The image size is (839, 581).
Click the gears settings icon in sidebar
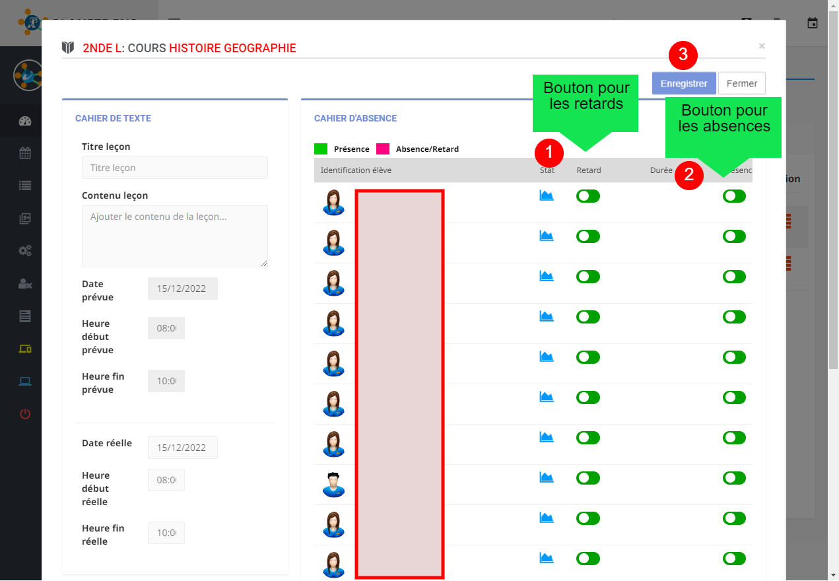[25, 251]
